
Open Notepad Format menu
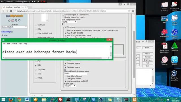[14, 44]
